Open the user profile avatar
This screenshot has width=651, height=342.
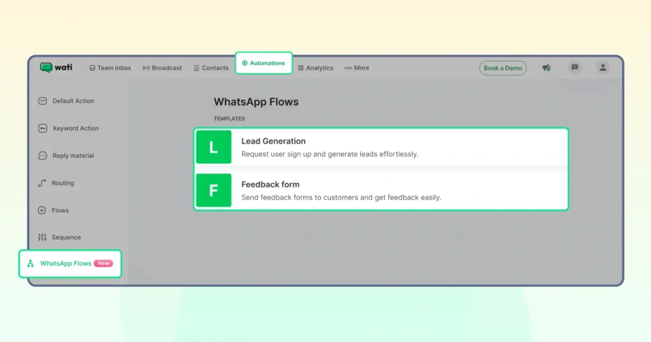pyautogui.click(x=603, y=67)
